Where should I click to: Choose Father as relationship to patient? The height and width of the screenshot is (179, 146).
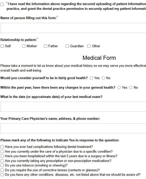click(45, 46)
